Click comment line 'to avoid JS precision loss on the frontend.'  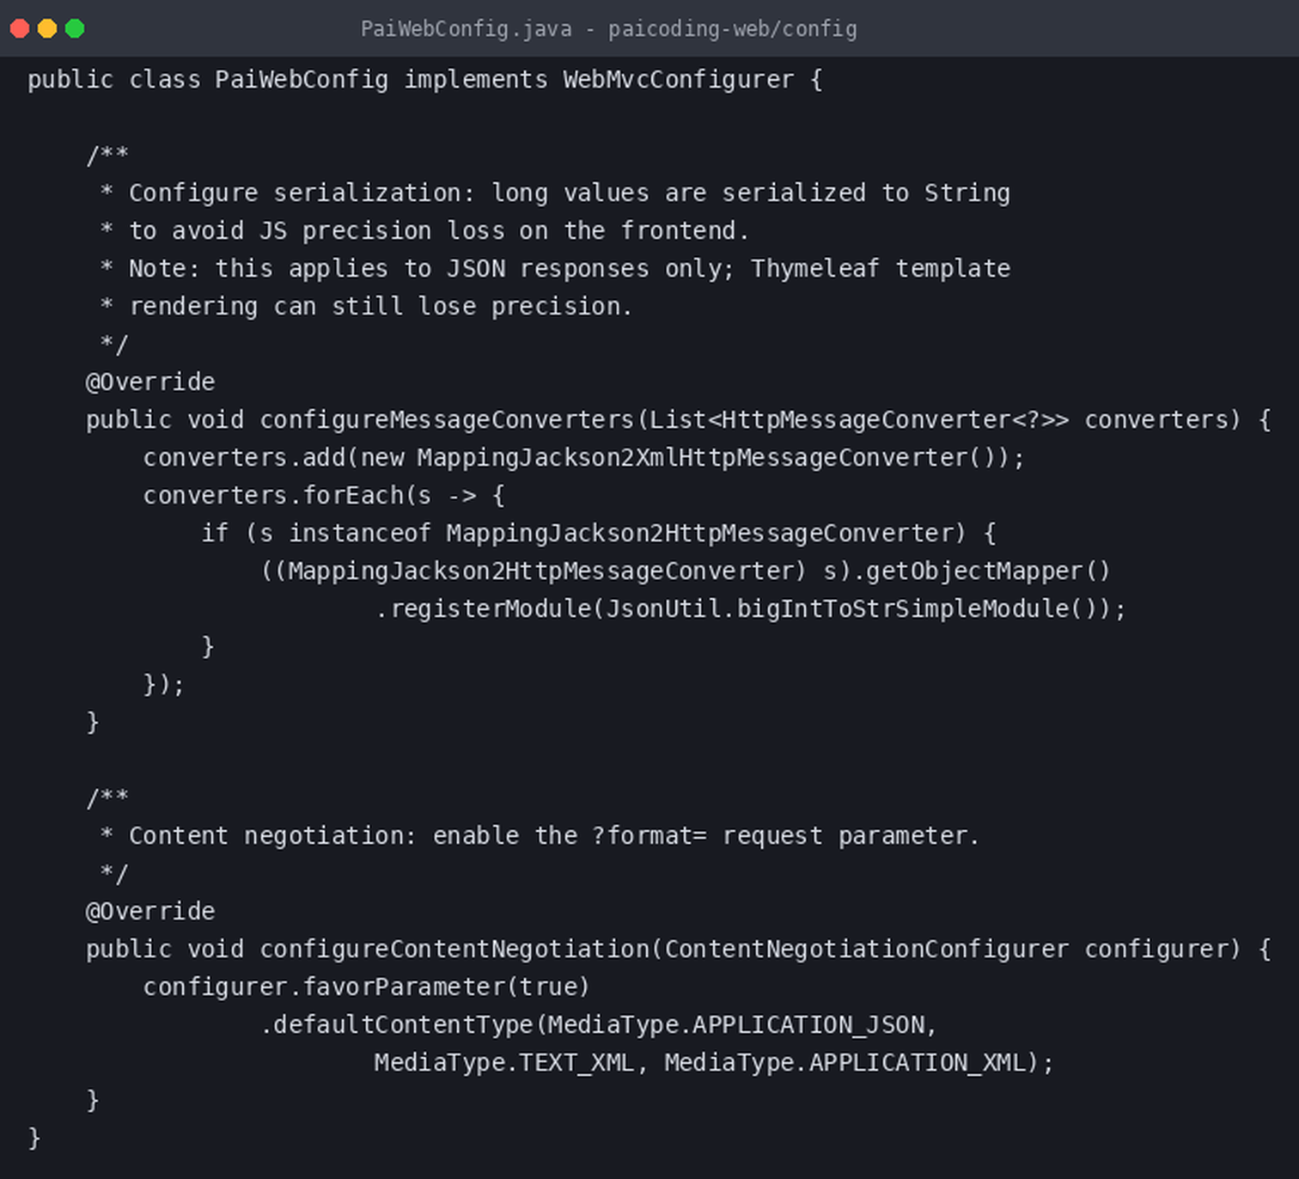(x=439, y=231)
